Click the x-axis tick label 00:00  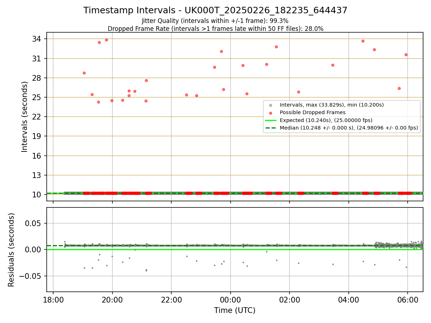(x=231, y=300)
